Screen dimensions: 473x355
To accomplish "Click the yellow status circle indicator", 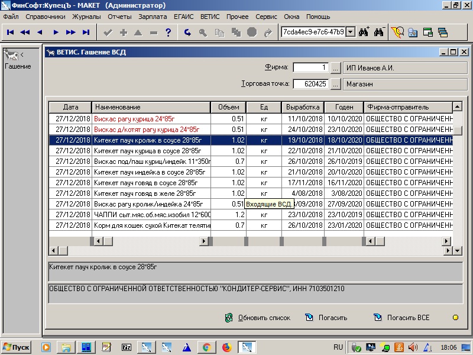I will 456,318.
